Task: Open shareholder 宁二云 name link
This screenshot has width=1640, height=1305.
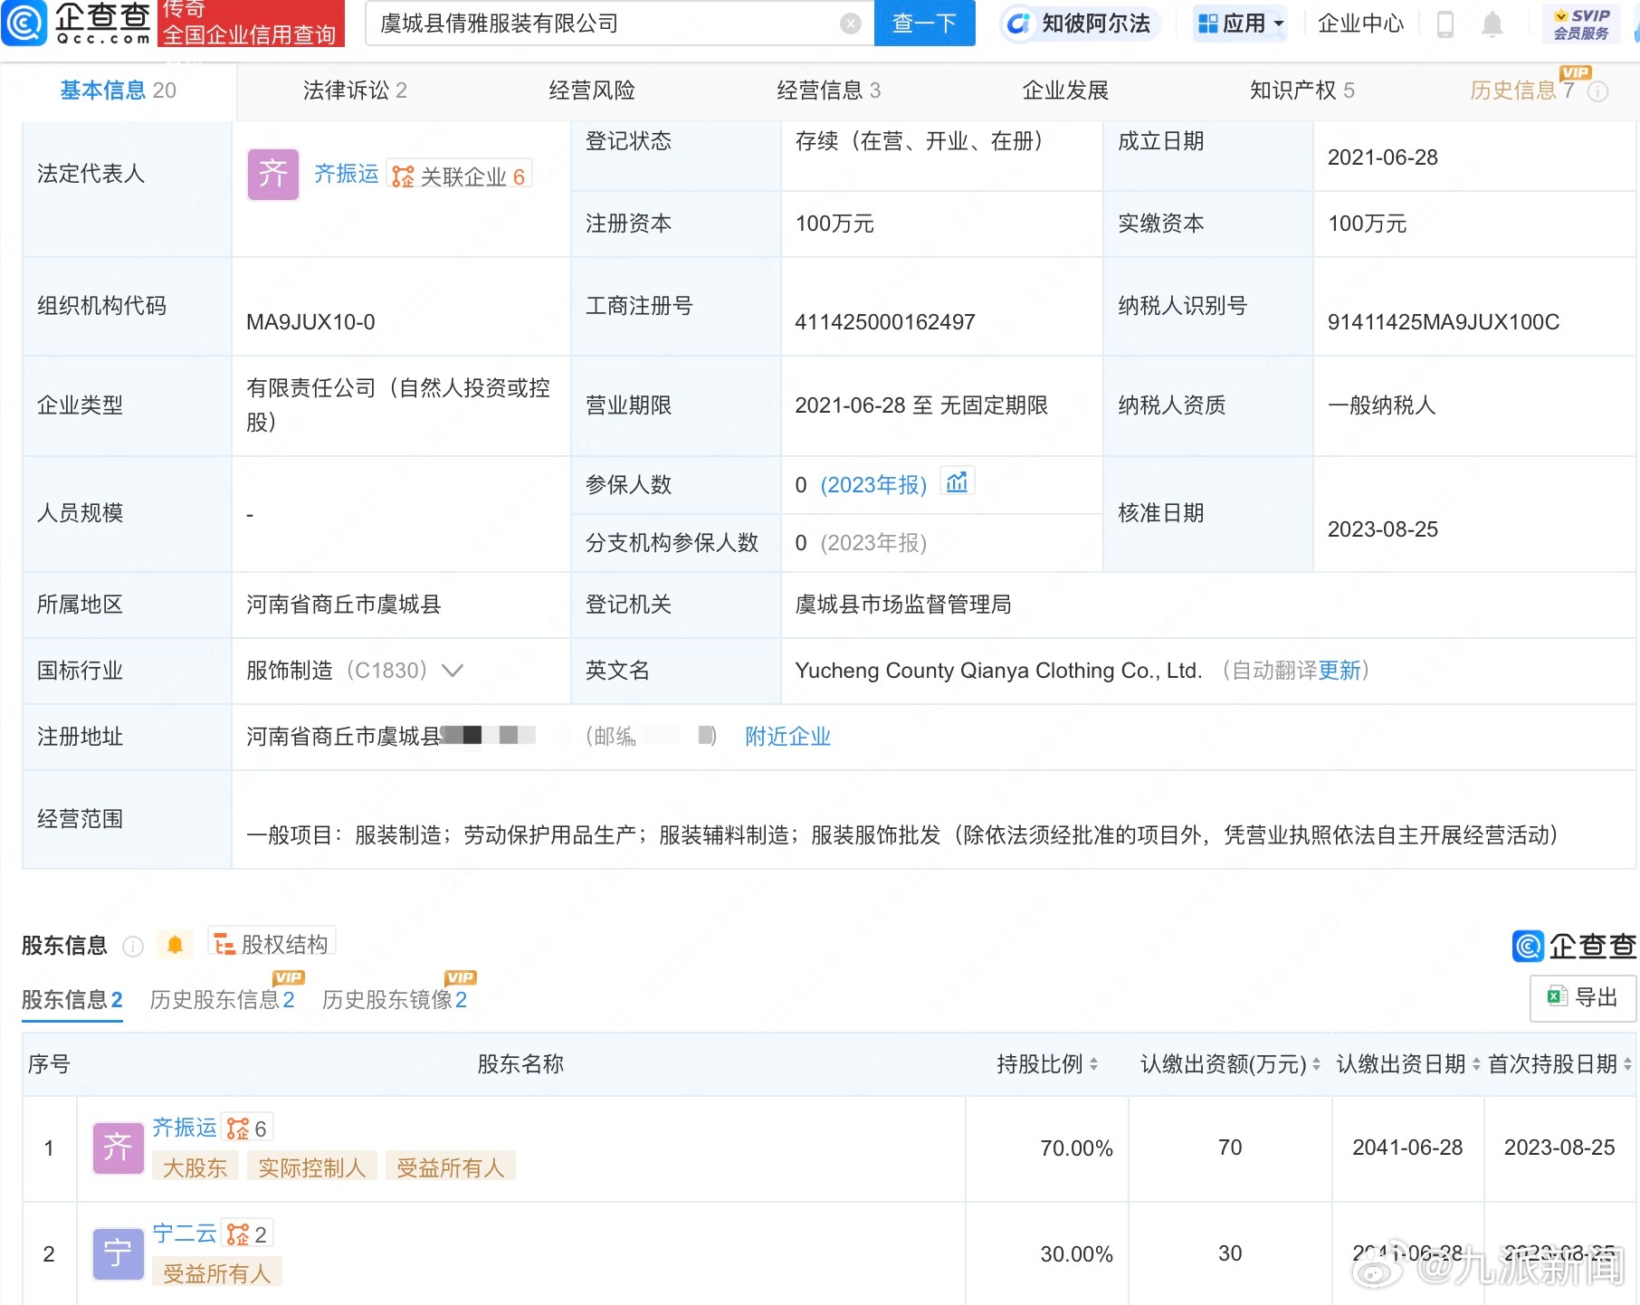Action: click(x=185, y=1234)
